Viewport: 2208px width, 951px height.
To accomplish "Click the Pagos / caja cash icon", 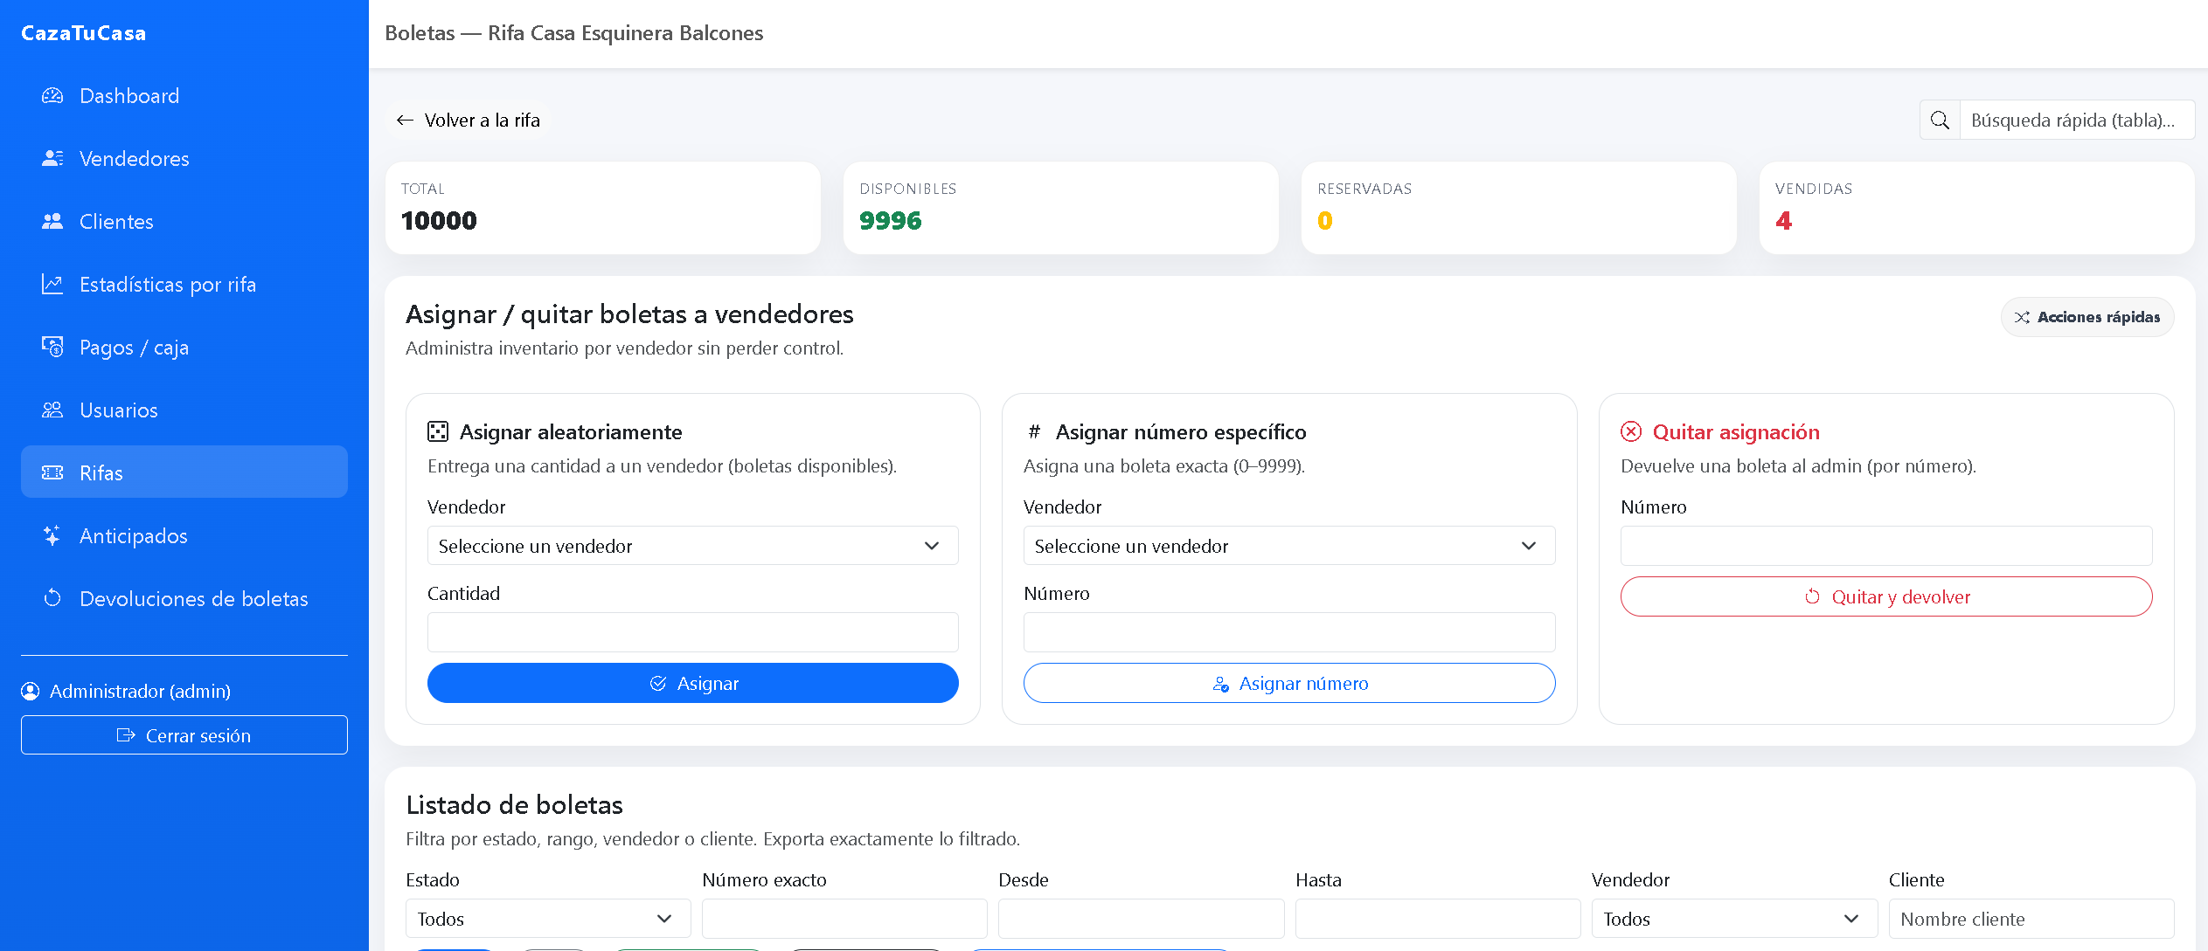I will (52, 348).
